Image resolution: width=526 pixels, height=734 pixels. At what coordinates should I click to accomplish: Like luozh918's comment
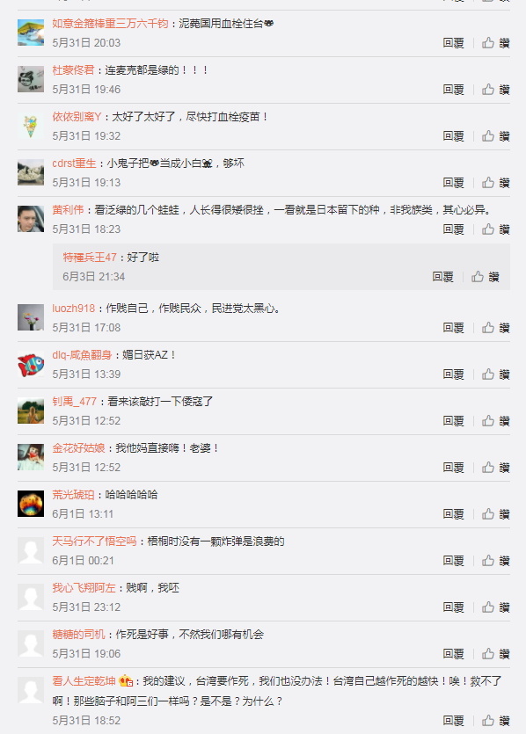click(x=495, y=327)
